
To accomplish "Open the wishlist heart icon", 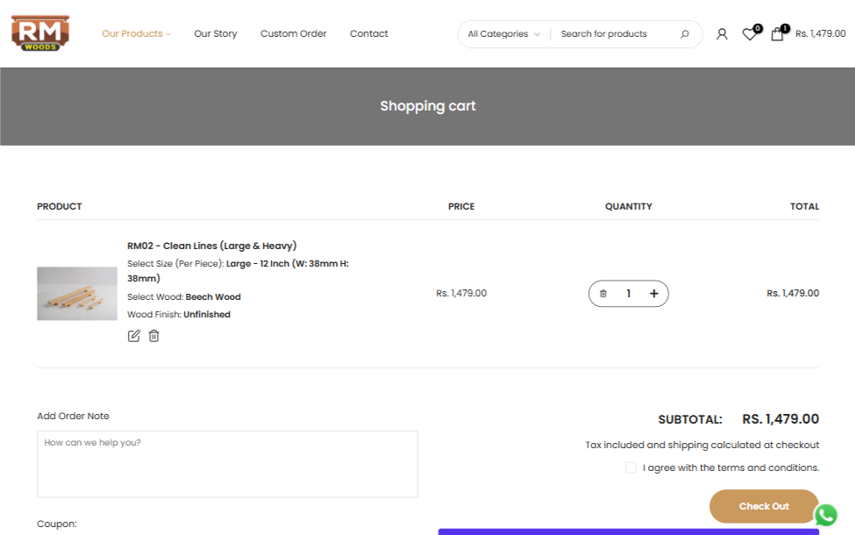I will coord(749,34).
